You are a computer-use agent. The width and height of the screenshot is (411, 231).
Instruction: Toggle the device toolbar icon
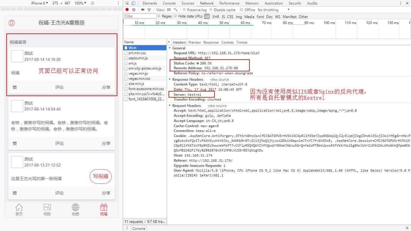133,3
